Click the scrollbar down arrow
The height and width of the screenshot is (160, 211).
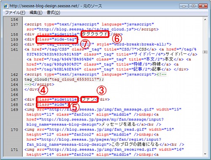click(x=205, y=154)
